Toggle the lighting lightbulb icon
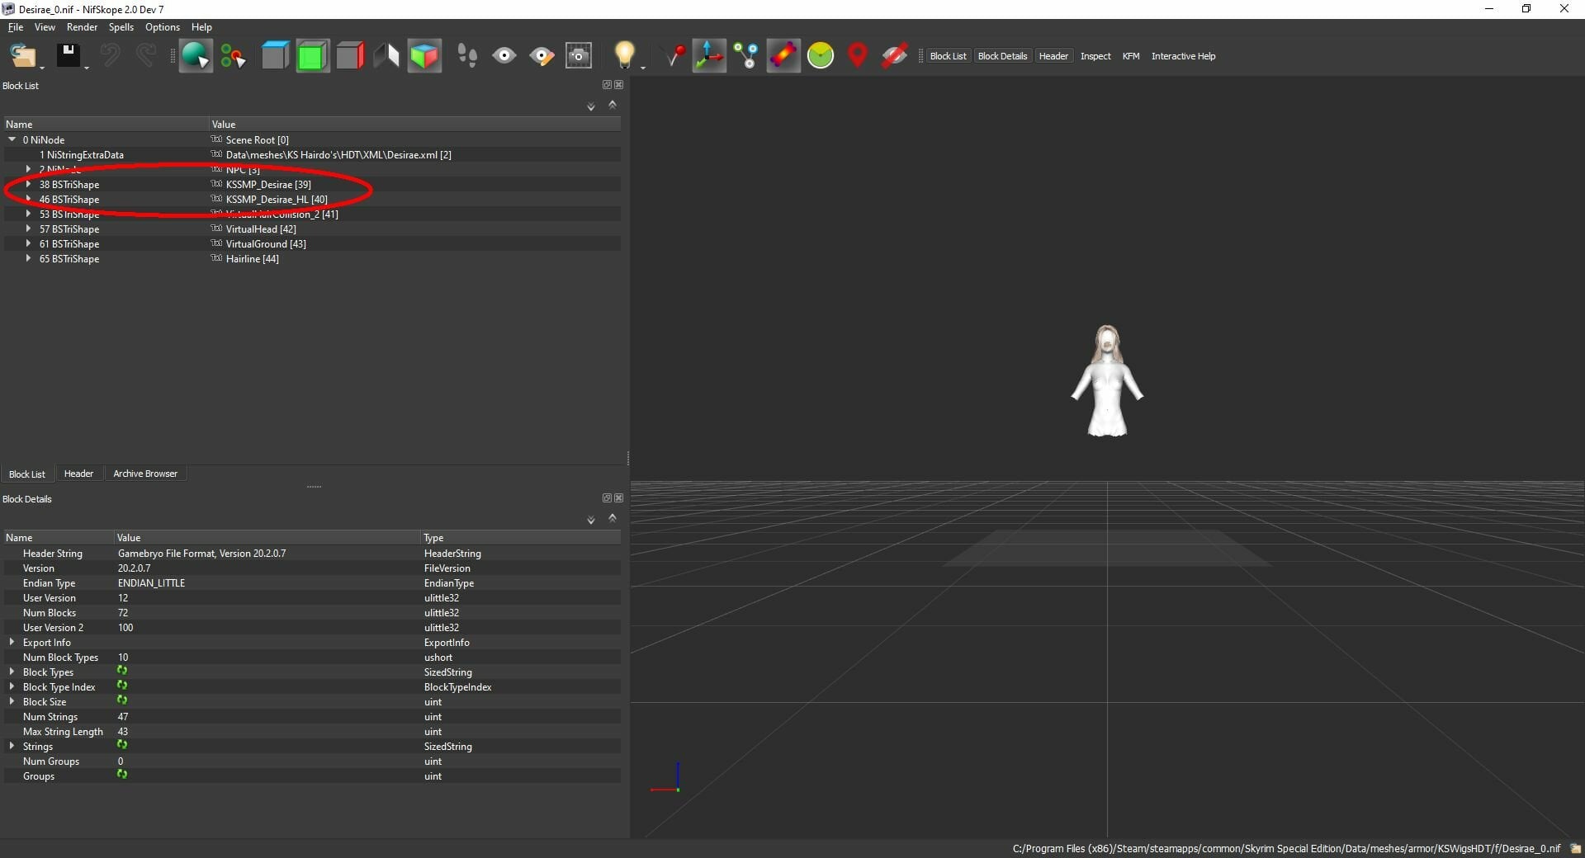Image resolution: width=1585 pixels, height=858 pixels. click(625, 56)
